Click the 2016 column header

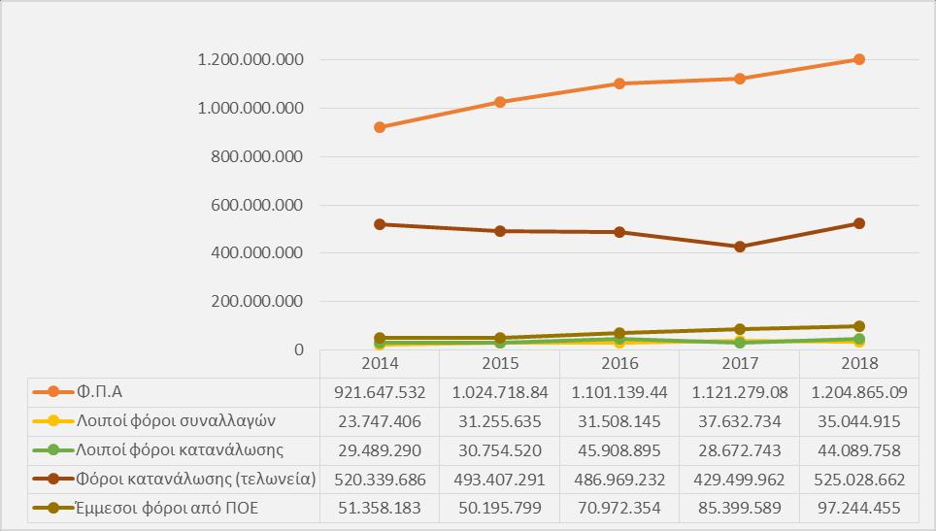619,363
